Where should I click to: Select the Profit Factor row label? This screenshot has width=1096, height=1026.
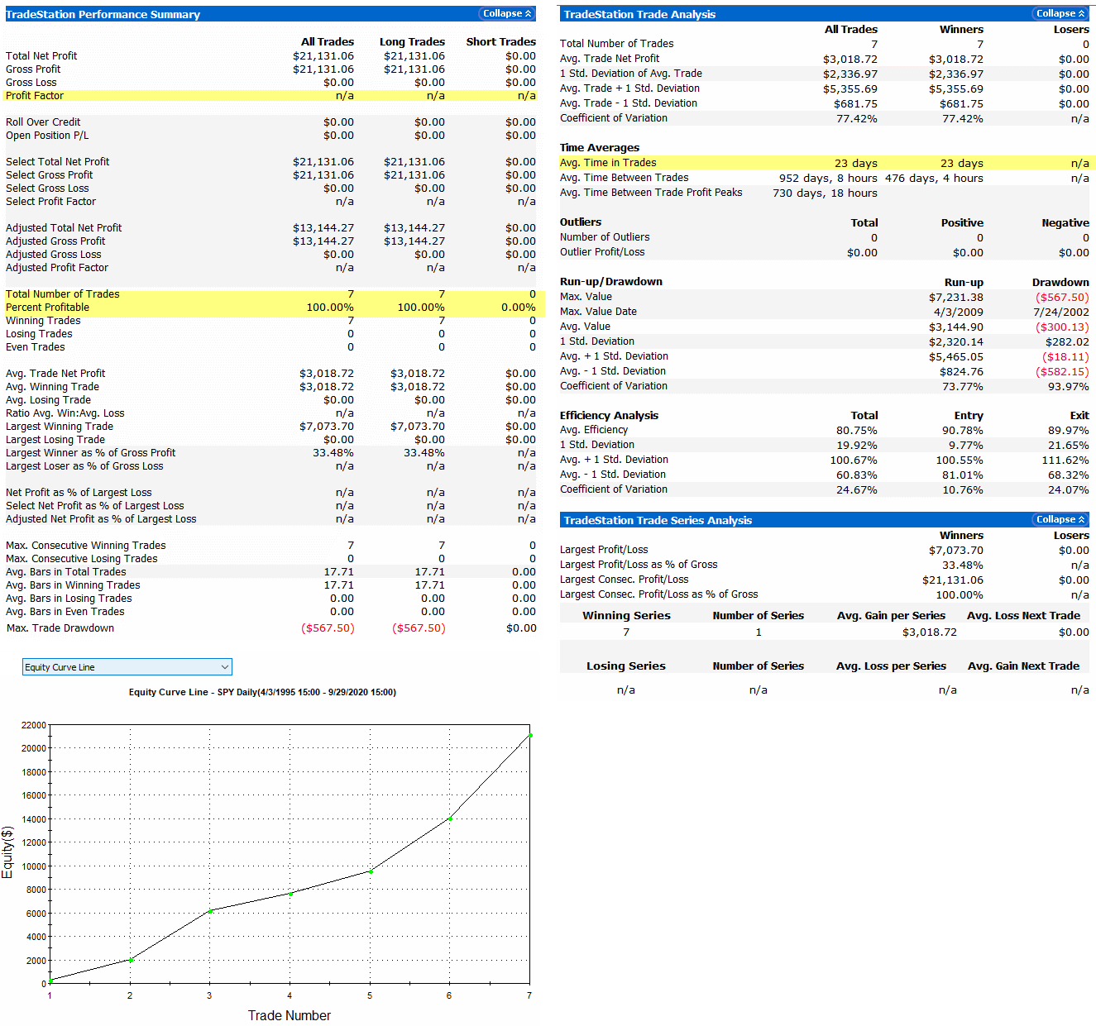click(35, 96)
